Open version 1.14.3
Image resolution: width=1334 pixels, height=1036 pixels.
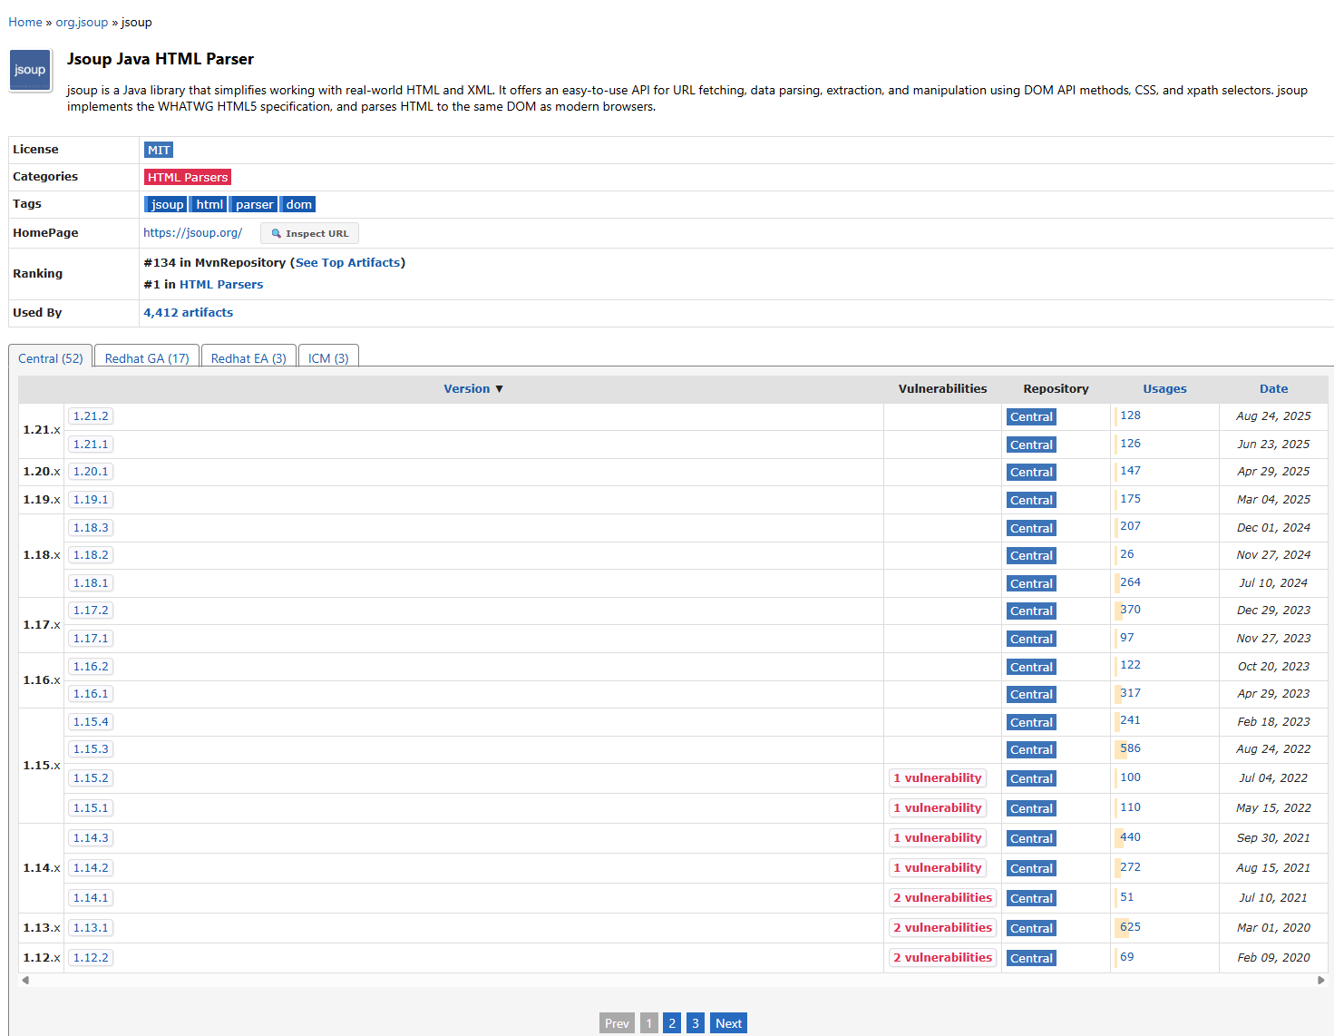tap(91, 838)
